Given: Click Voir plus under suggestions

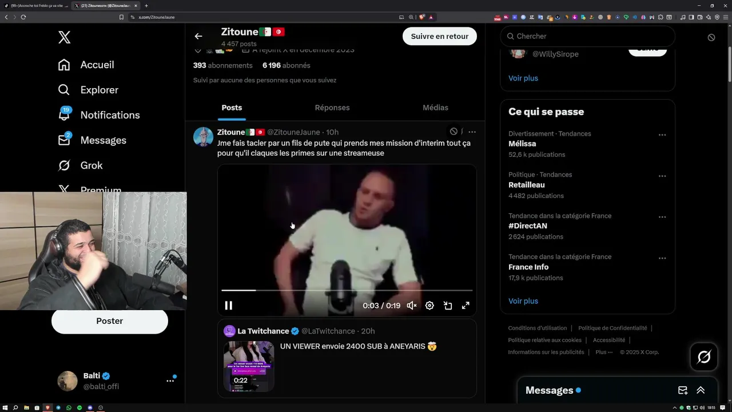Looking at the screenshot, I should pos(523,78).
